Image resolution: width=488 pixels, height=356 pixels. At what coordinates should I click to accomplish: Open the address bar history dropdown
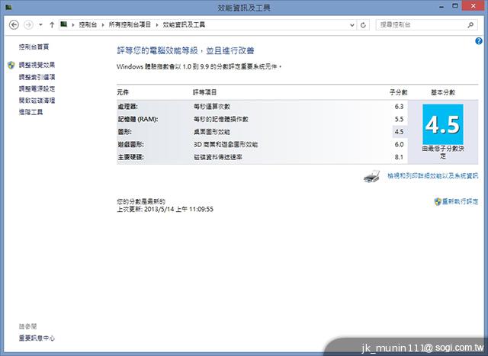(x=352, y=25)
